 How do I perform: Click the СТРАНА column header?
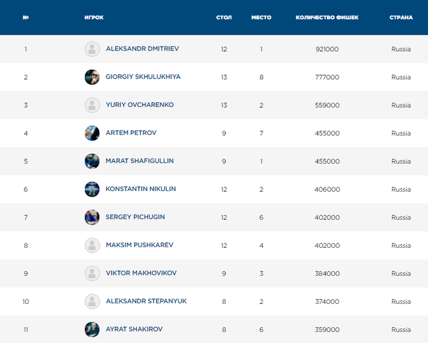(x=401, y=18)
